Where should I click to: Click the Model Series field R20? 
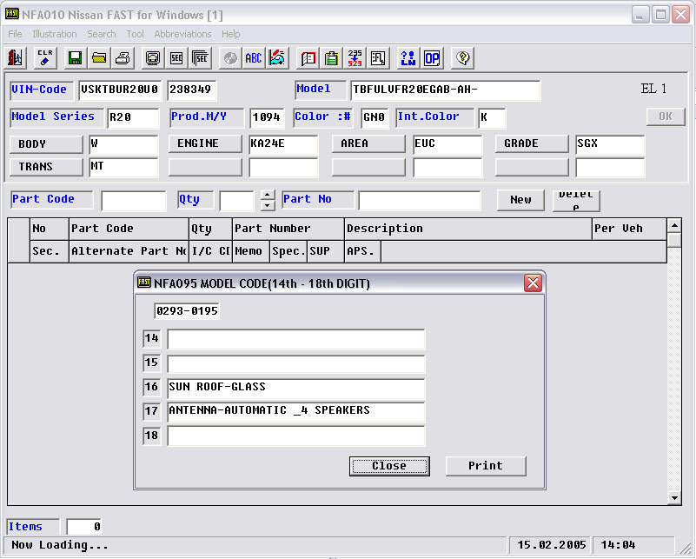pyautogui.click(x=133, y=117)
